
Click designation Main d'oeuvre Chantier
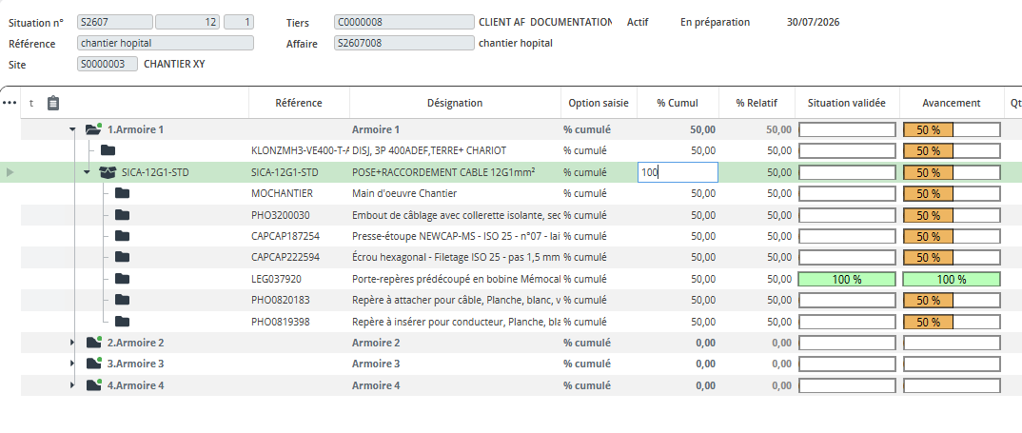click(404, 194)
